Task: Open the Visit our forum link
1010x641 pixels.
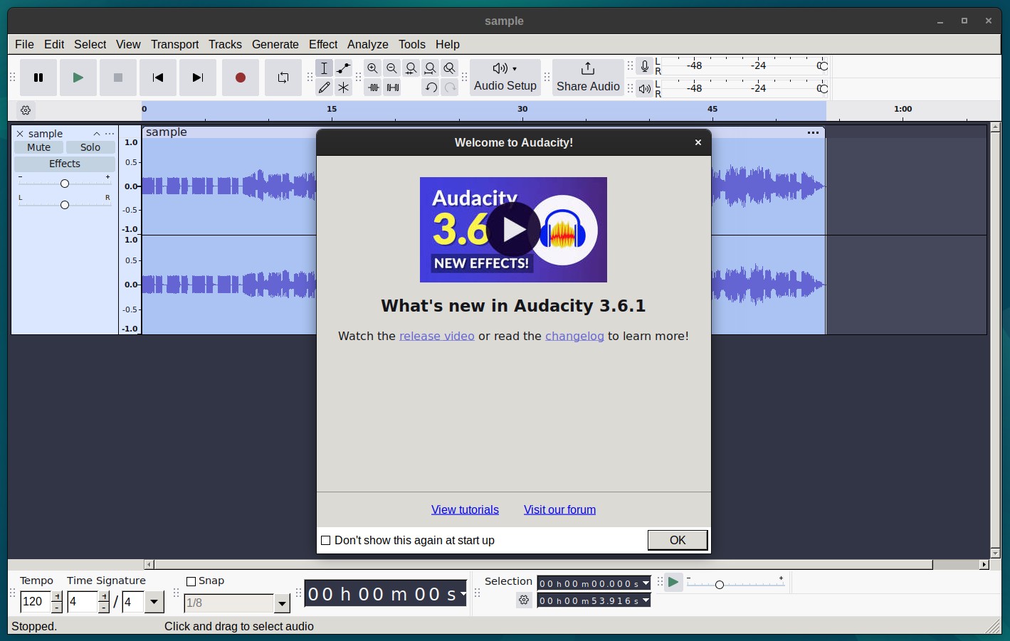Action: (559, 509)
